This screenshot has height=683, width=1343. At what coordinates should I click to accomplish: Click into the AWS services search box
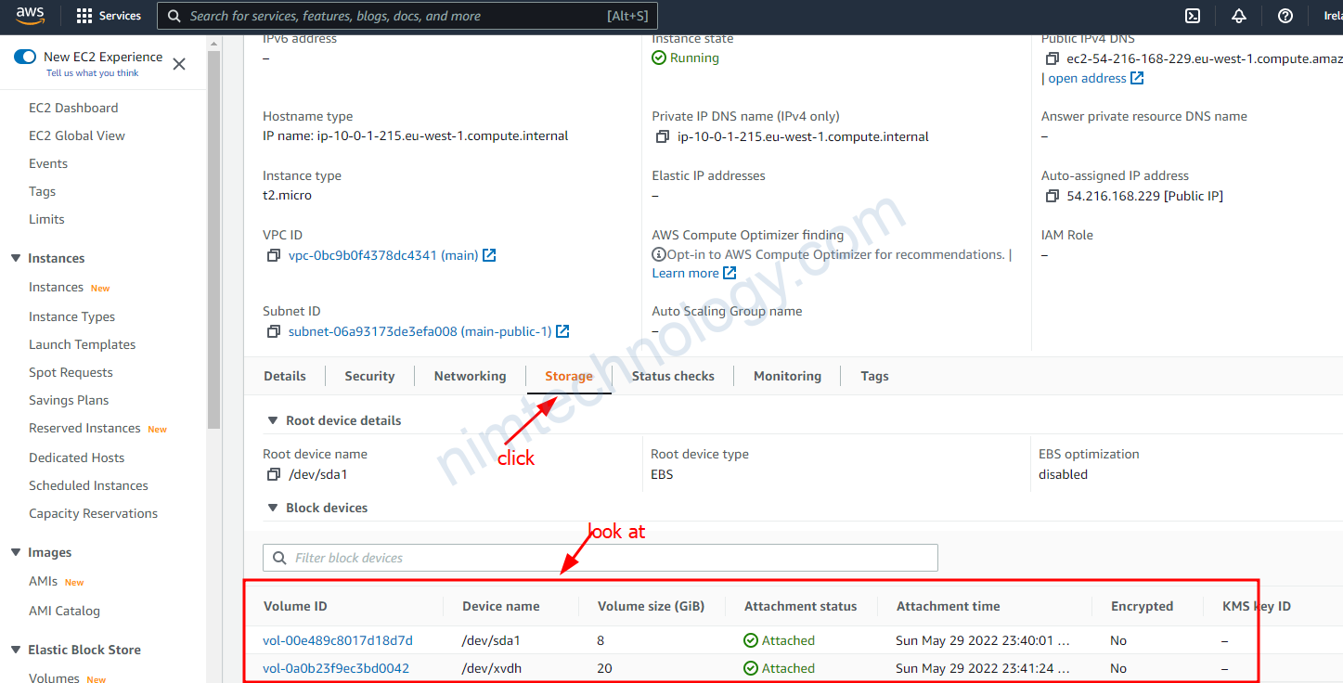tap(408, 16)
